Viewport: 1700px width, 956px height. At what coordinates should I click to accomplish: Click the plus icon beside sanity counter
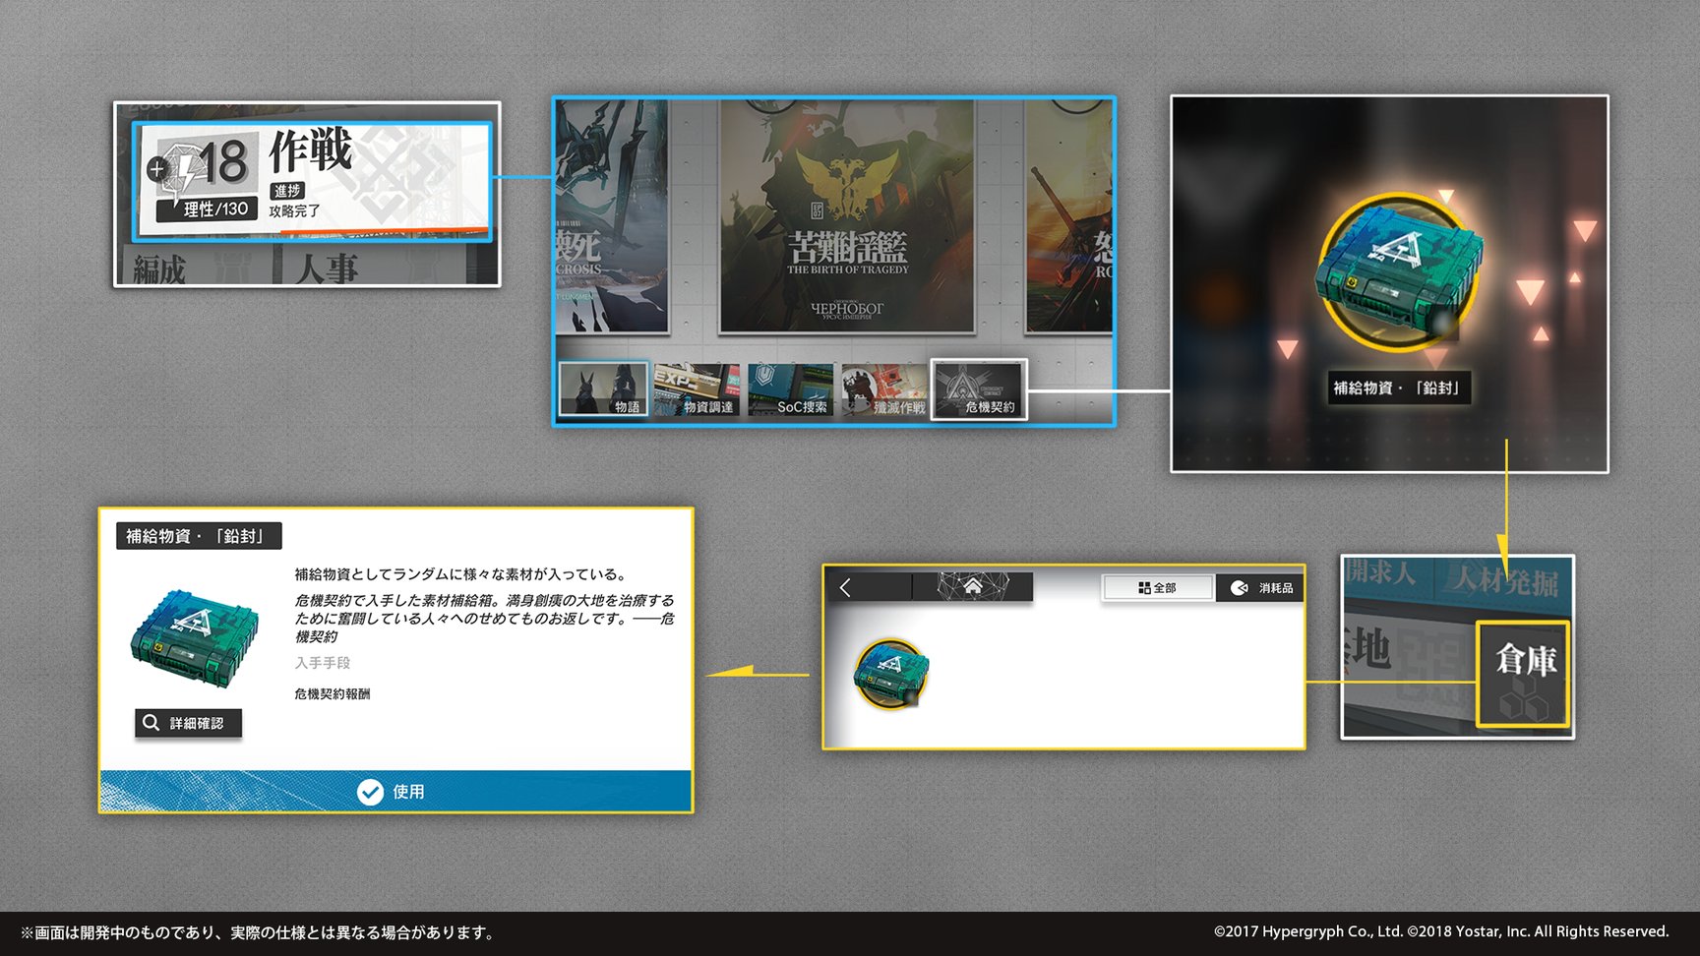tap(156, 169)
